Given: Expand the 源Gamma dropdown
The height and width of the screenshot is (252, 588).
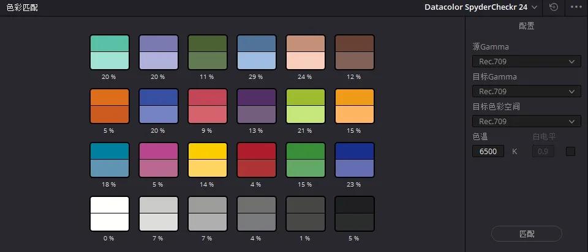Looking at the screenshot, I should (526, 61).
